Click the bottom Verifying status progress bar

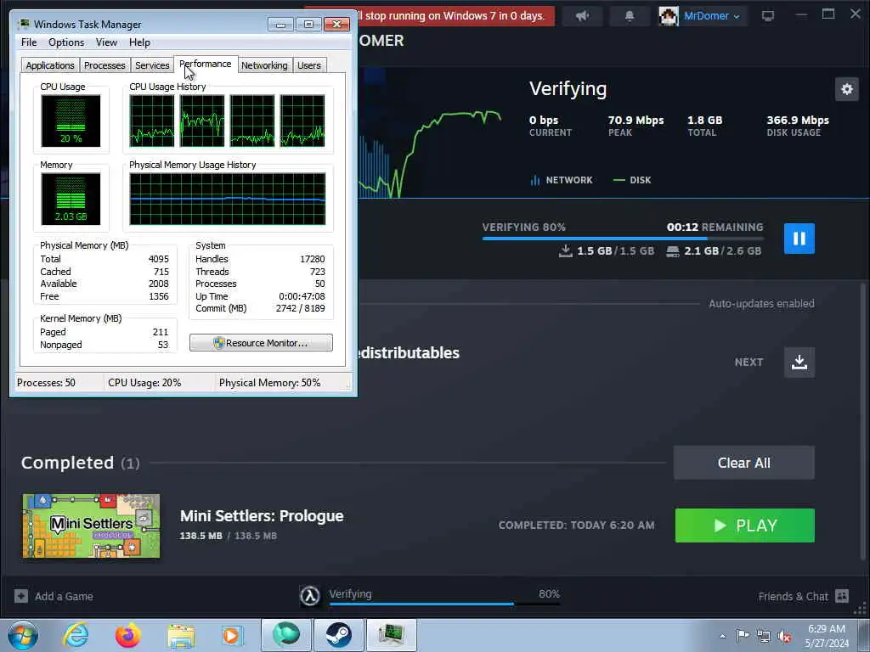(444, 604)
